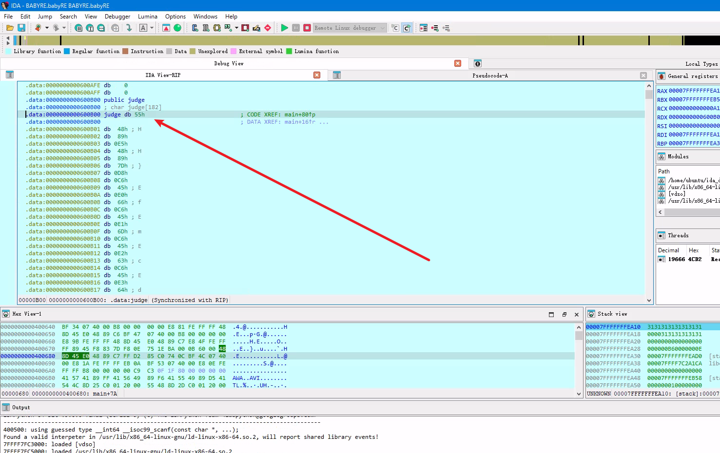Select thread 19666 in Threads list
This screenshot has height=453, width=720.
click(x=677, y=259)
